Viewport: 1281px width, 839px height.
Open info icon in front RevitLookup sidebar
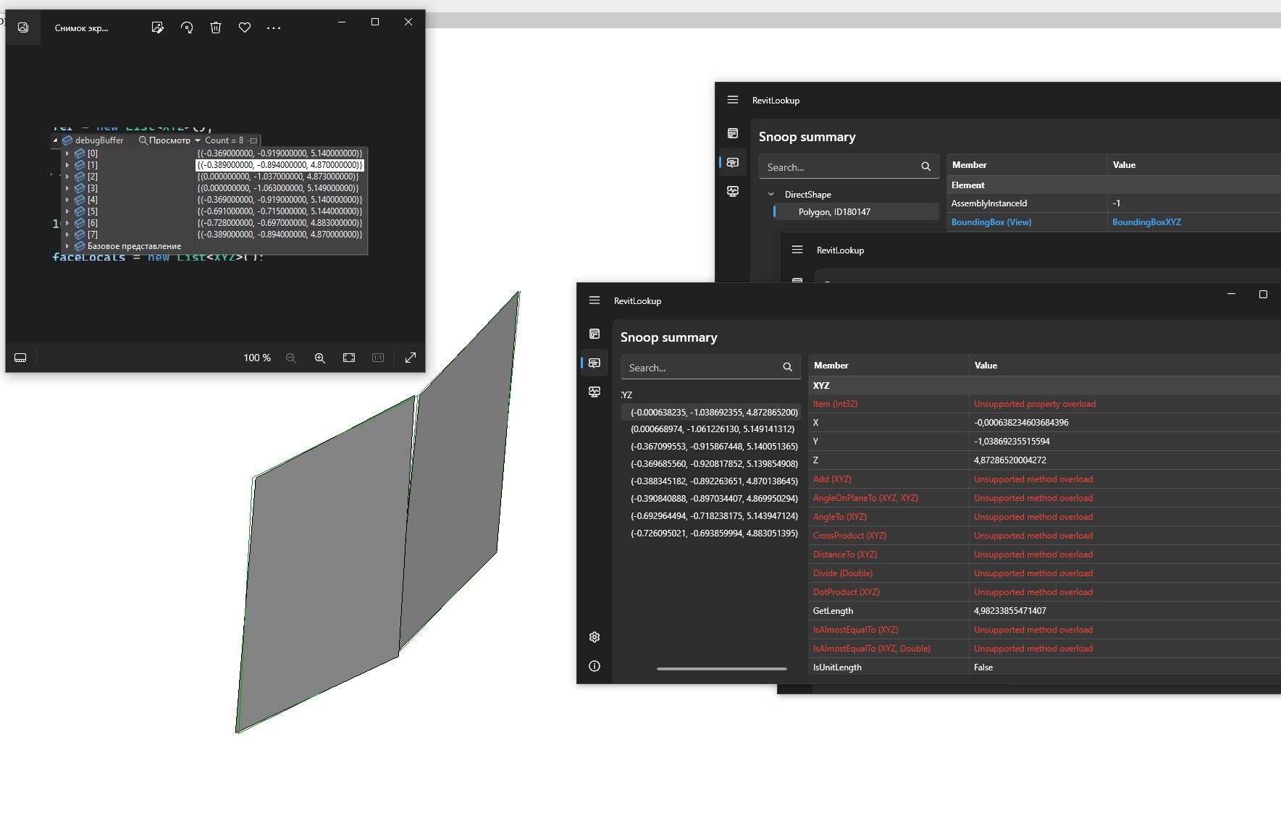click(x=595, y=666)
